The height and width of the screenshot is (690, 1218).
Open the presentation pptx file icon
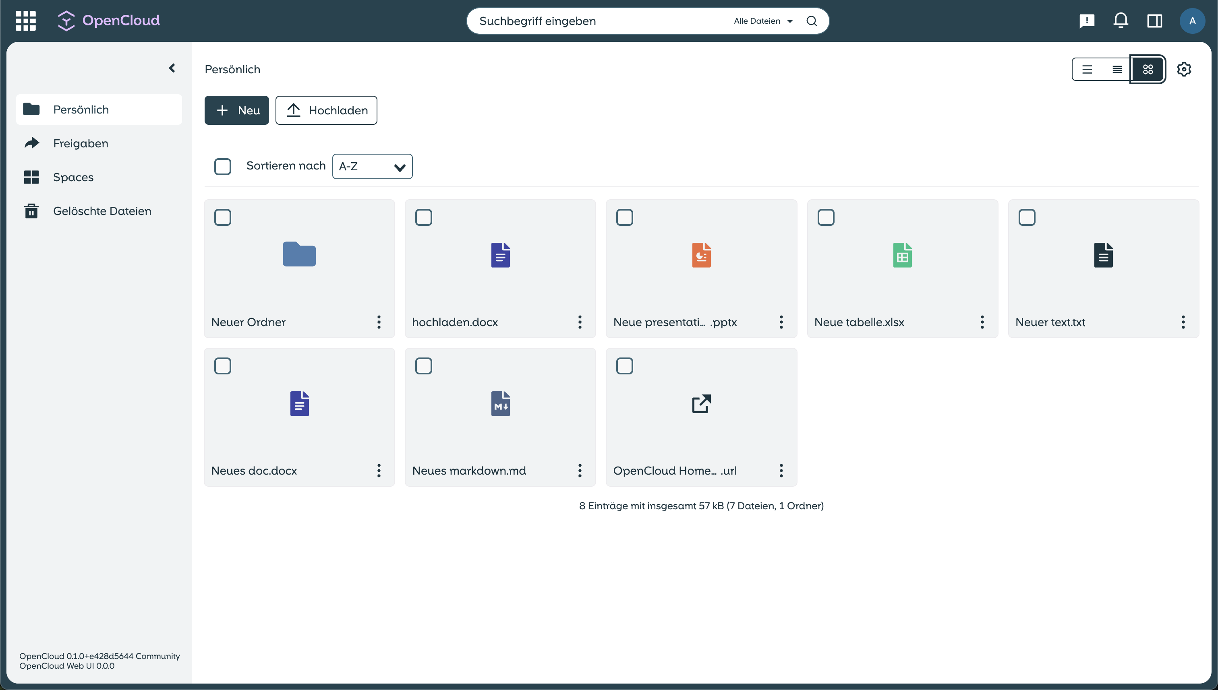(x=701, y=255)
